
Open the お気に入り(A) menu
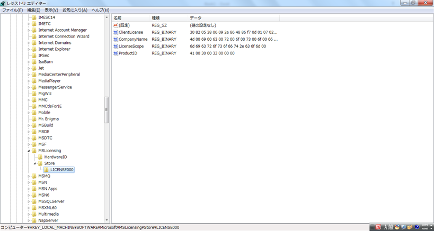coord(75,10)
